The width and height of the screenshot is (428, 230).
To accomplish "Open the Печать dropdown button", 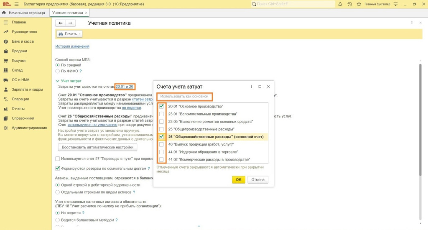I will coord(69,34).
